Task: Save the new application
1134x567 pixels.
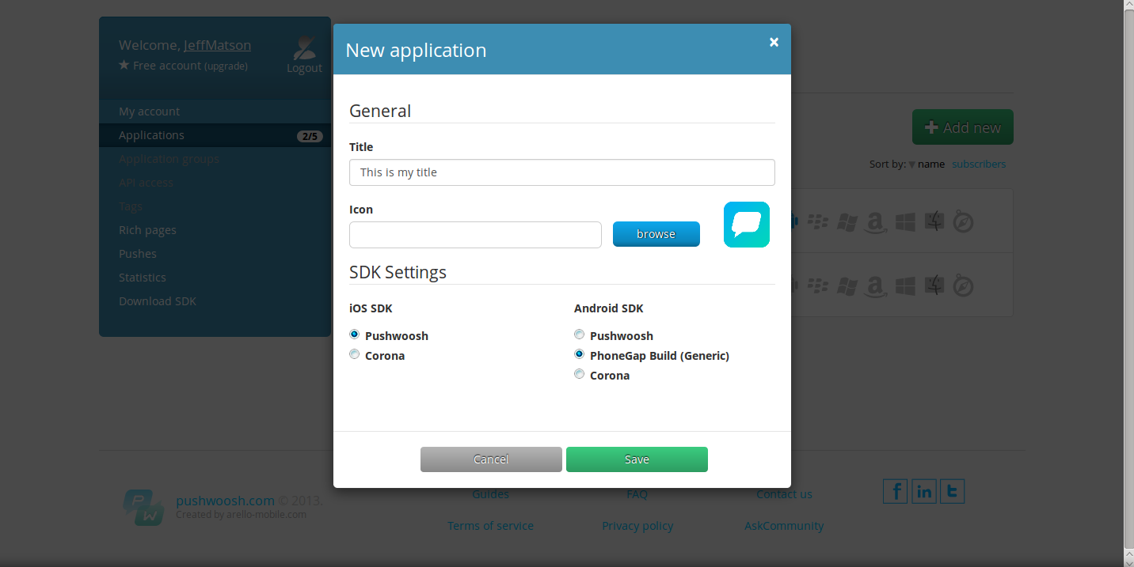Action: point(637,459)
